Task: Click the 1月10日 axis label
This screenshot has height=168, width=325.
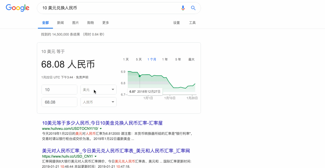Action: tap(170, 98)
